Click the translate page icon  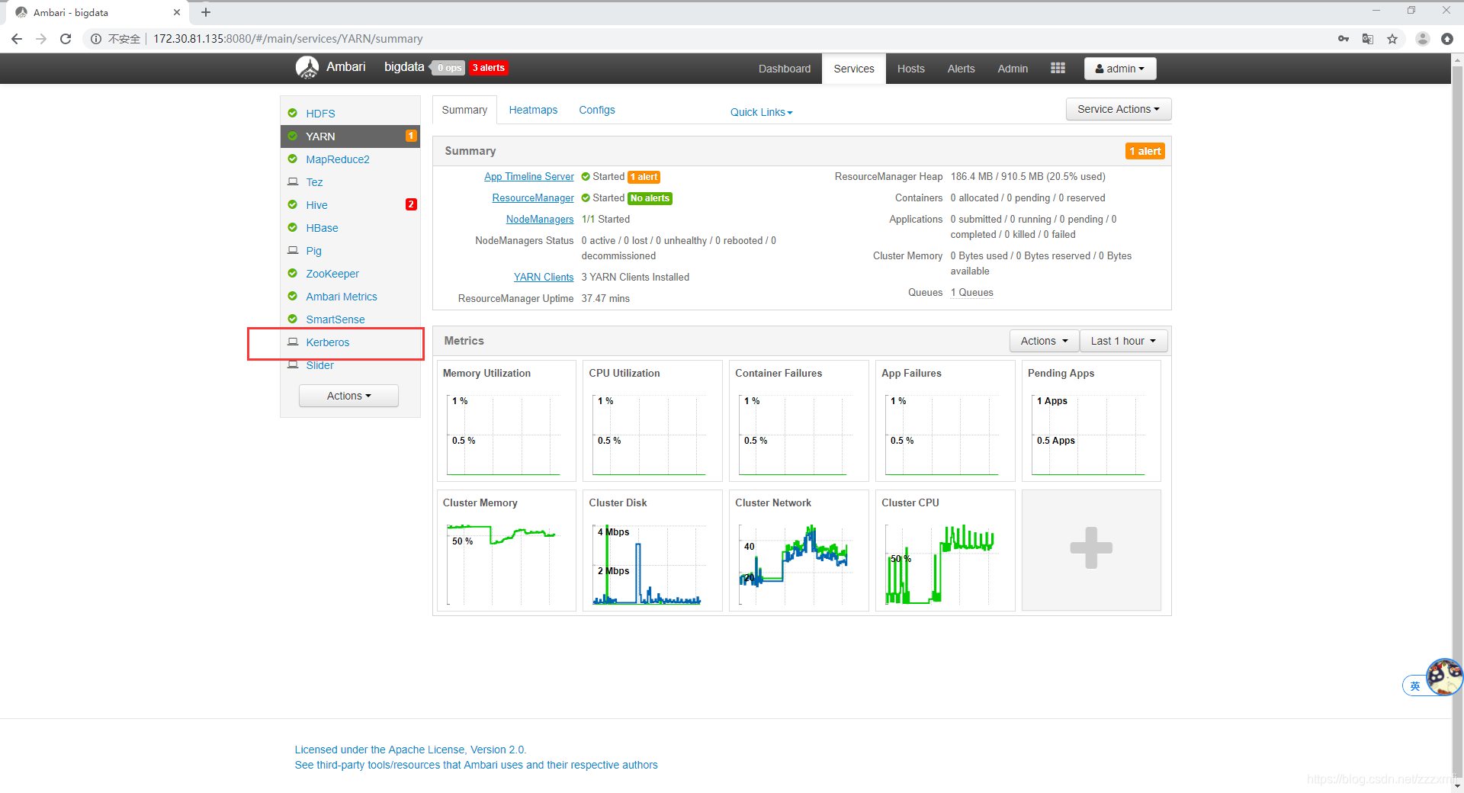[1368, 39]
